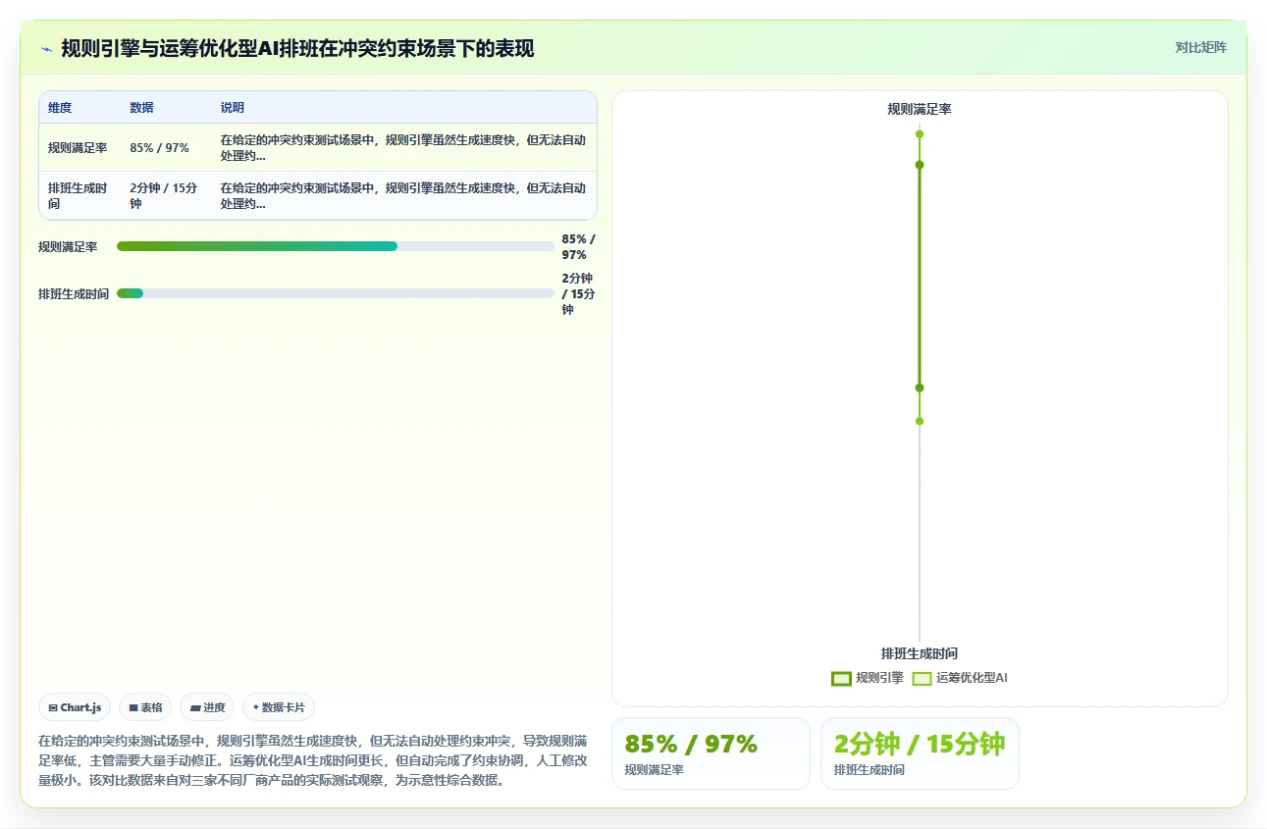Image resolution: width=1267 pixels, height=829 pixels.
Task: Click the 85% / 97% data card
Action: (711, 753)
